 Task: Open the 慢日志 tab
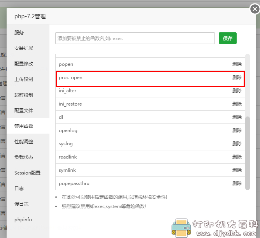21,204
